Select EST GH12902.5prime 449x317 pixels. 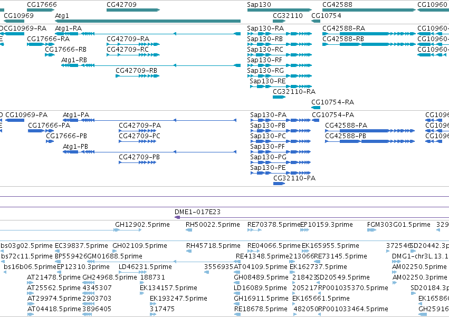click(142, 225)
